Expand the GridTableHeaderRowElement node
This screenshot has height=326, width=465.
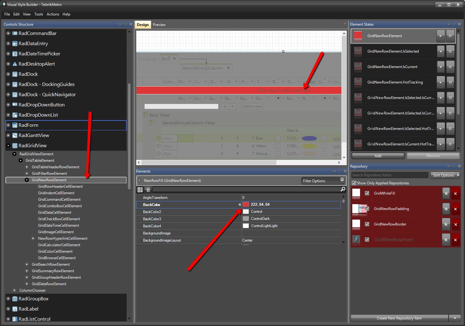[x=27, y=167]
